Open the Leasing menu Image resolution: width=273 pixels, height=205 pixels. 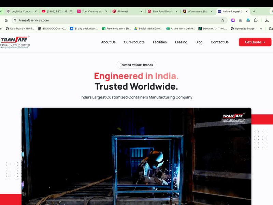click(181, 42)
